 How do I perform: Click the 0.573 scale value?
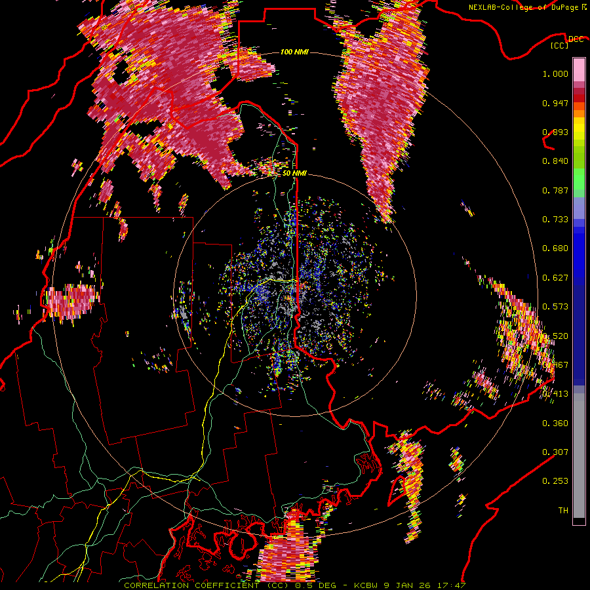tap(555, 307)
